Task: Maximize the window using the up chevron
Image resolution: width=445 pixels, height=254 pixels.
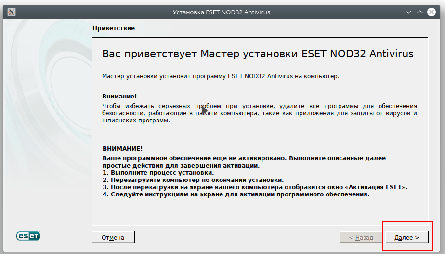Action: (x=419, y=12)
